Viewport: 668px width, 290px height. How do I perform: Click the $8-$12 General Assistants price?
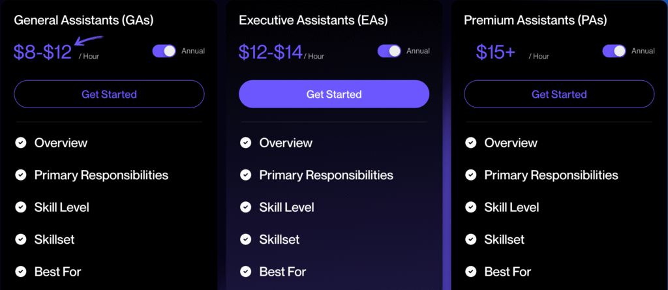point(43,52)
